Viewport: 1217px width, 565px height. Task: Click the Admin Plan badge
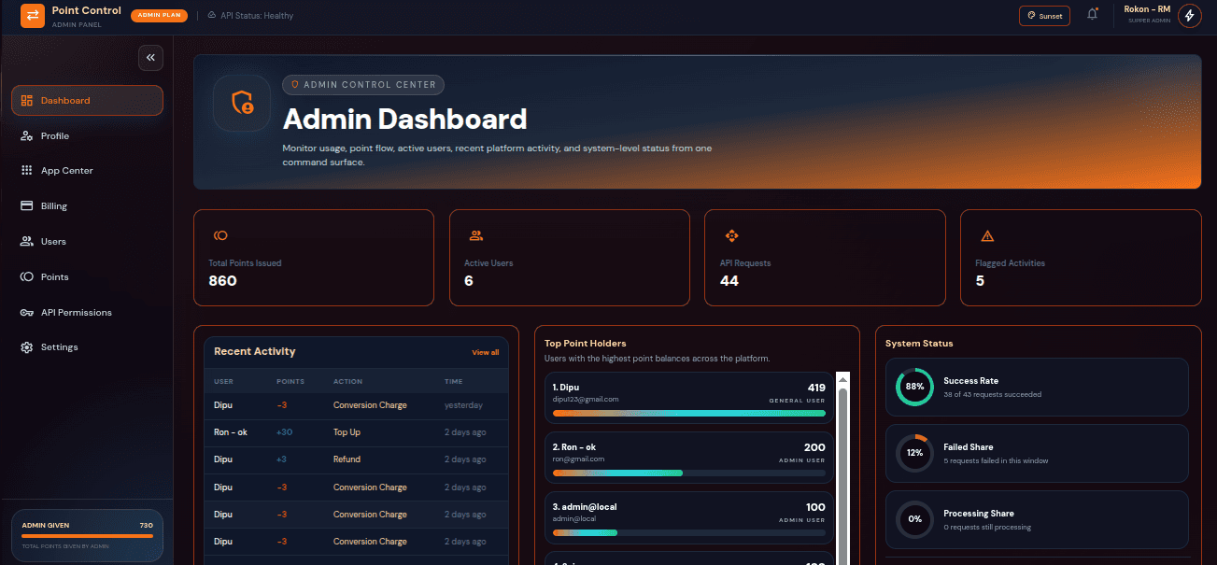point(160,15)
